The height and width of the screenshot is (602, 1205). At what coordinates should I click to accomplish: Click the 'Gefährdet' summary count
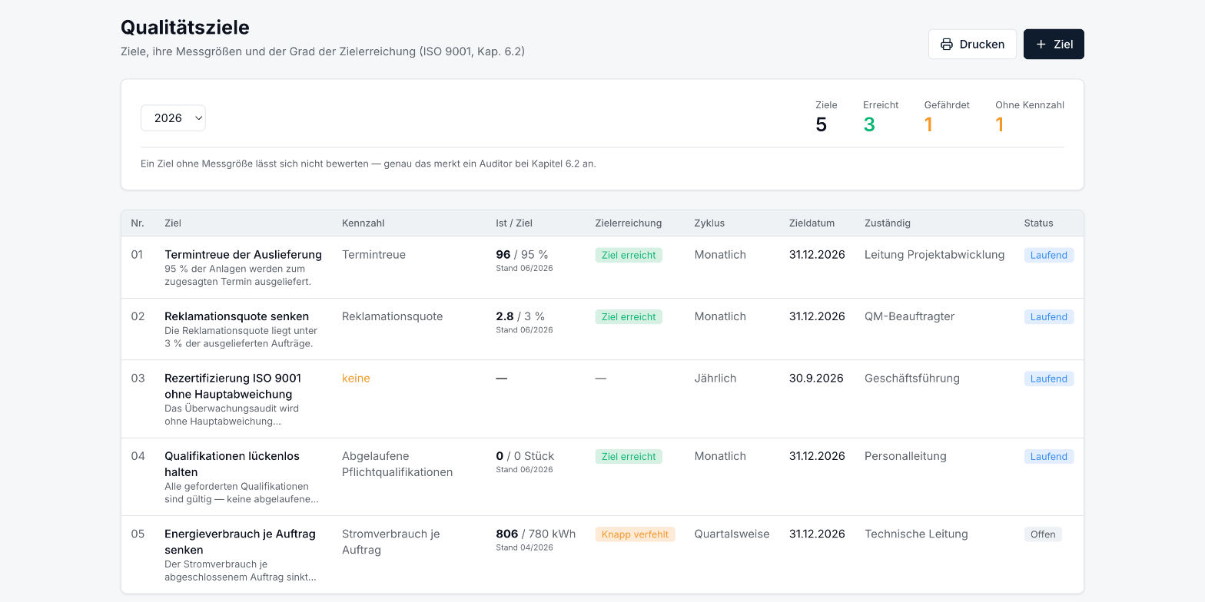928,124
